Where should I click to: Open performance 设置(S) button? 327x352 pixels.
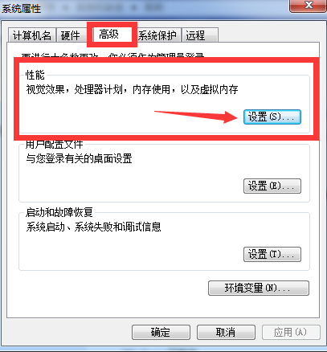click(272, 117)
